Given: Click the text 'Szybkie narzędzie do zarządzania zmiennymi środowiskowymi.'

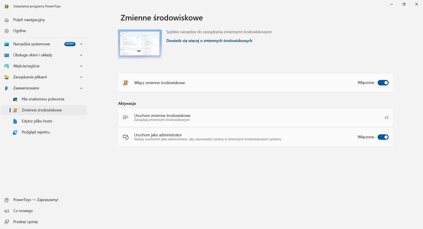Looking at the screenshot, I should [219, 32].
